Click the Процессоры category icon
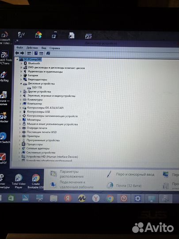Screen dimensions: 179x239 [23, 144]
